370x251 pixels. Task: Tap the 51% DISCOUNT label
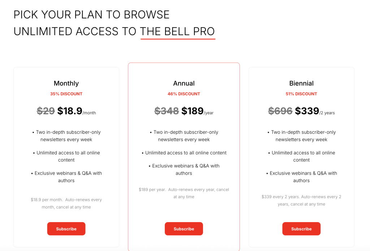(x=301, y=94)
